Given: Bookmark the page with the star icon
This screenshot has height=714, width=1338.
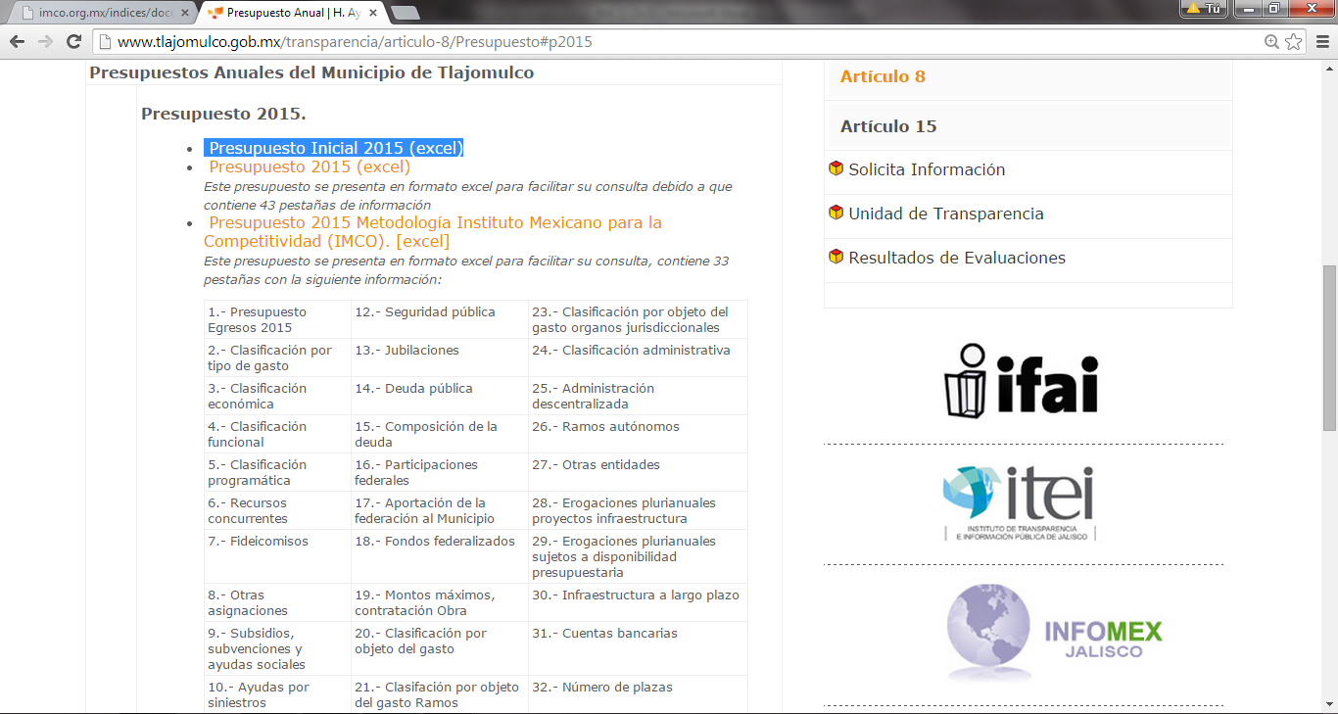Looking at the screenshot, I should [1294, 42].
